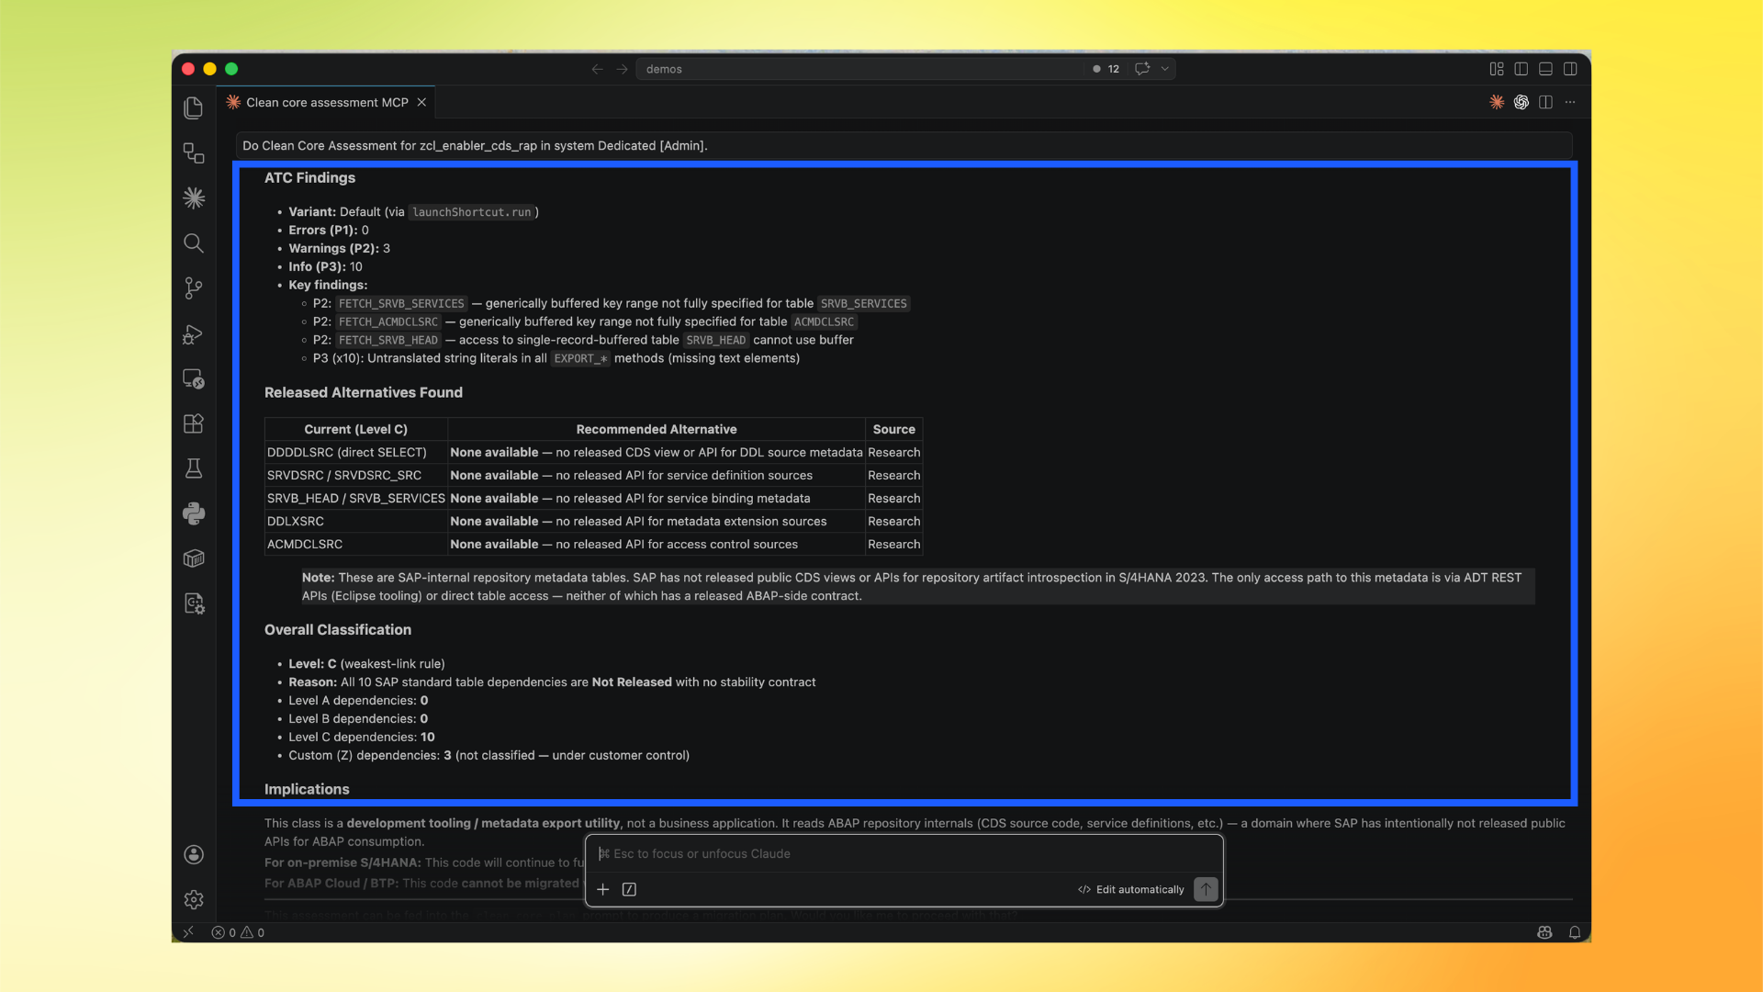This screenshot has width=1763, height=992.
Task: Click the OpenAI Codex icon in editor toolbar
Action: tap(1521, 102)
